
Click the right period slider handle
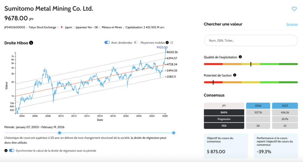174,133
